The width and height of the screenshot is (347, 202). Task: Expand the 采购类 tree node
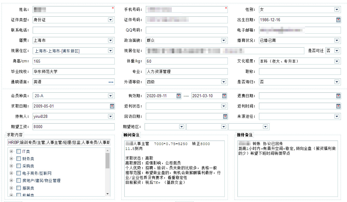click(11, 166)
